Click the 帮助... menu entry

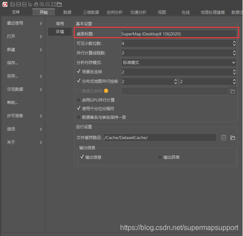12,103
